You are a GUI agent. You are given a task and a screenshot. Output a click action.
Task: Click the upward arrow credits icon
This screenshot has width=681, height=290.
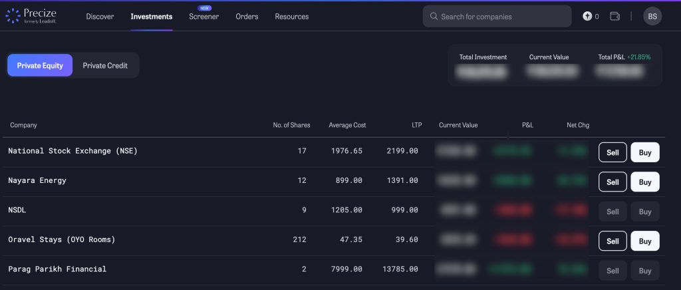click(587, 17)
